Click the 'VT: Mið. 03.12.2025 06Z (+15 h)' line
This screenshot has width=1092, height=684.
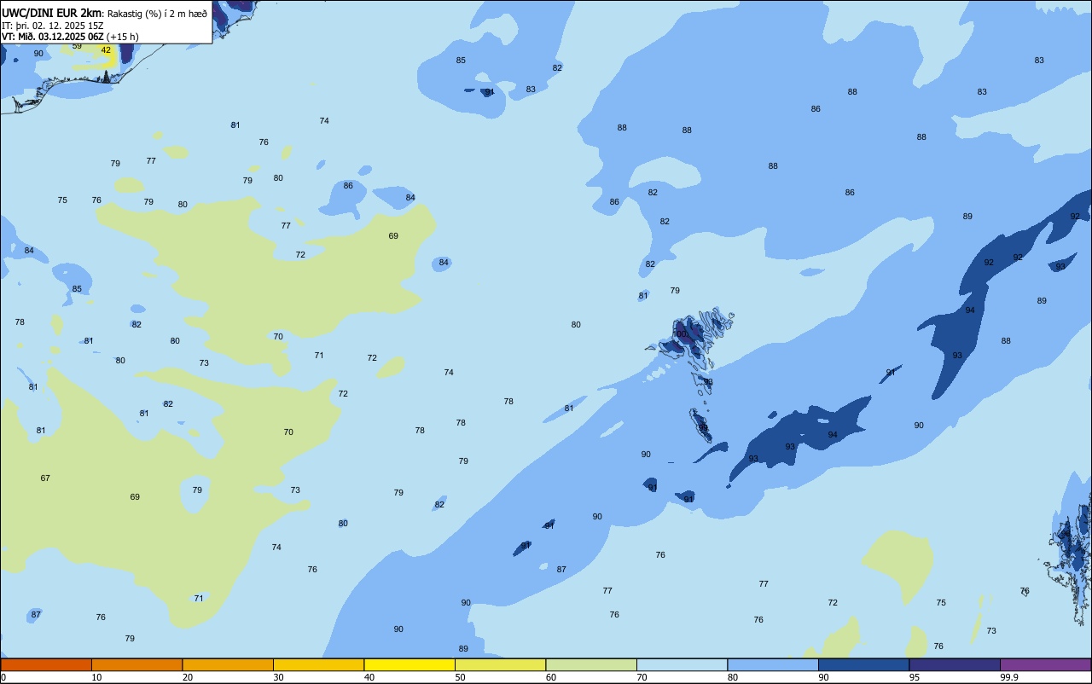(x=71, y=37)
